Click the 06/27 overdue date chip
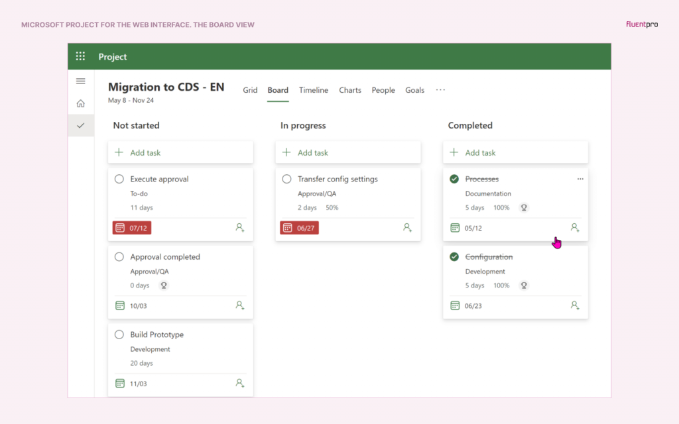 click(299, 227)
